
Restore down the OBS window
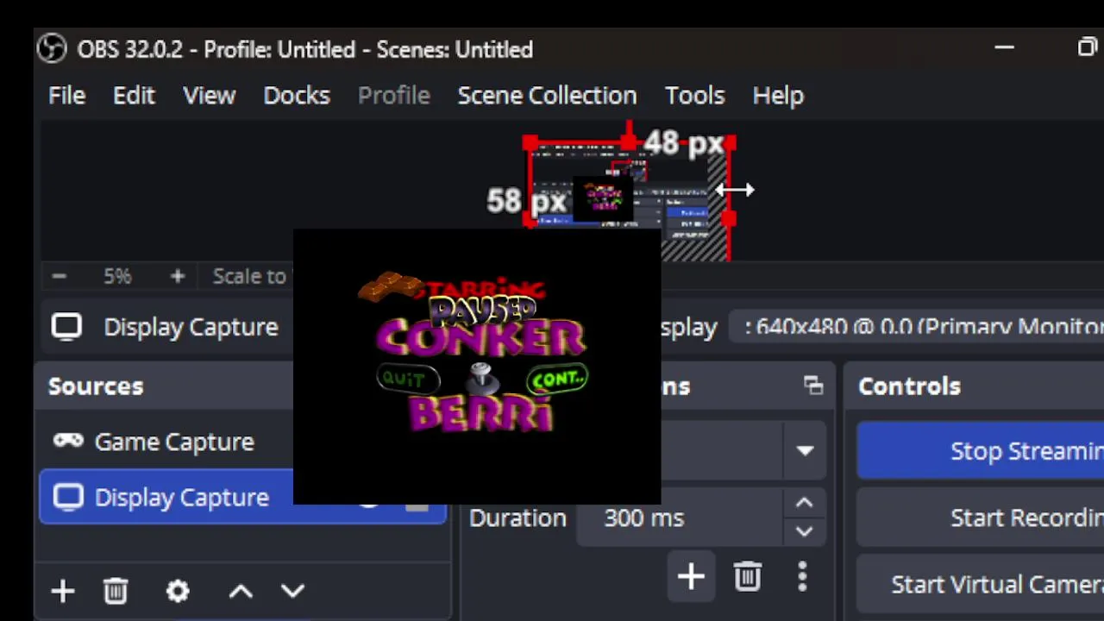pos(1088,47)
